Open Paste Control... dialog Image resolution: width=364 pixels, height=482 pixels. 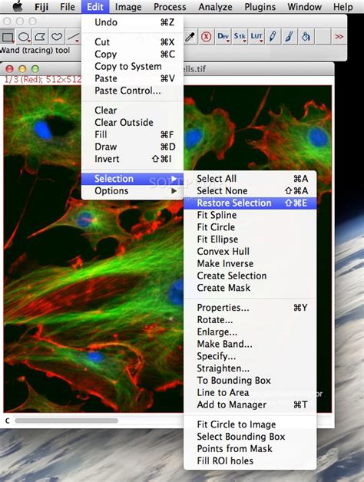pos(133,91)
